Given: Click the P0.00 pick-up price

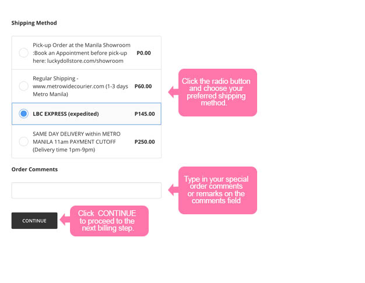Looking at the screenshot, I should [143, 53].
